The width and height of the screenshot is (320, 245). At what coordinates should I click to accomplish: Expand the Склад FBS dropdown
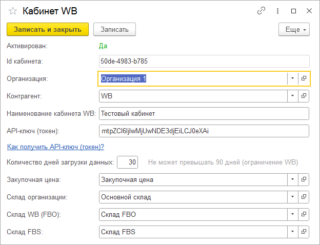click(292, 232)
